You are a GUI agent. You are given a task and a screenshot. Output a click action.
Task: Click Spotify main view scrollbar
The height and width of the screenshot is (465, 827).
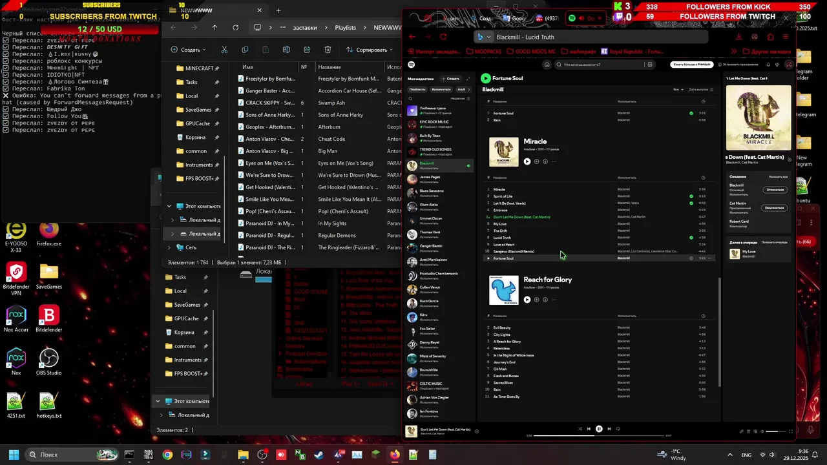pyautogui.click(x=720, y=333)
